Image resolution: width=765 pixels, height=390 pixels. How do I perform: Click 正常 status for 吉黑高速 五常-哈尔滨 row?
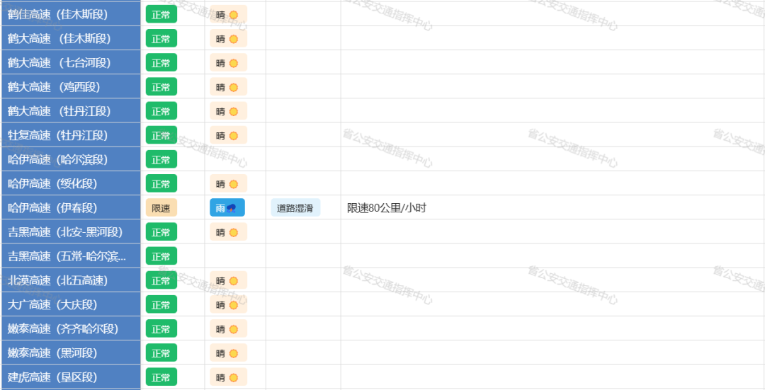161,256
